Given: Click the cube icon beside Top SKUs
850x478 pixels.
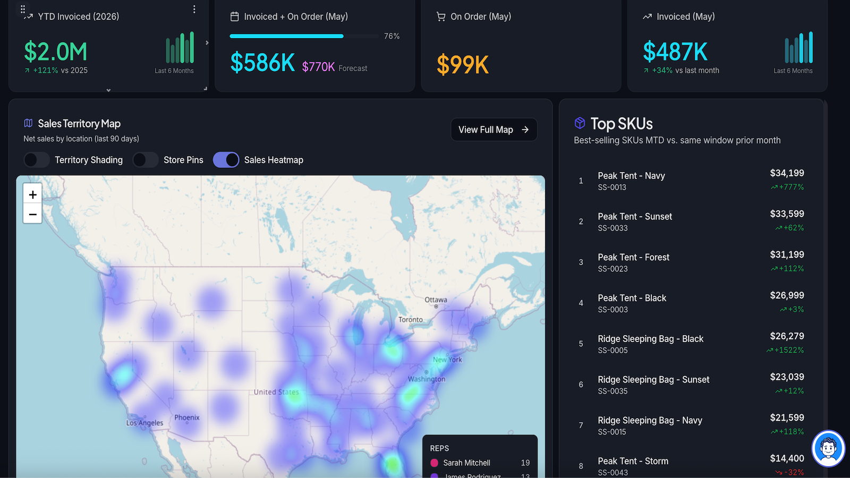Looking at the screenshot, I should 580,123.
